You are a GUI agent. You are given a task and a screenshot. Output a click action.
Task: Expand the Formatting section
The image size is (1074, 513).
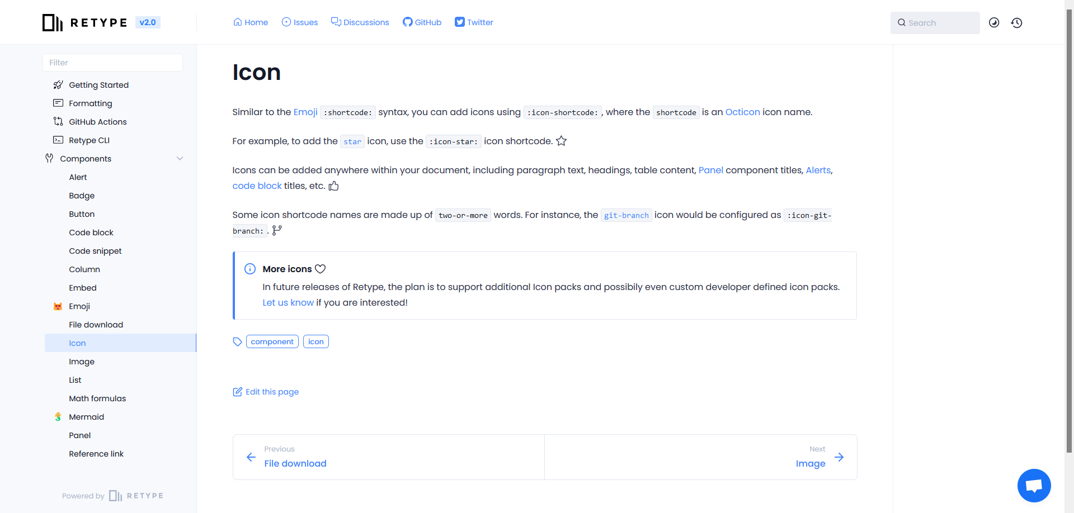(91, 103)
